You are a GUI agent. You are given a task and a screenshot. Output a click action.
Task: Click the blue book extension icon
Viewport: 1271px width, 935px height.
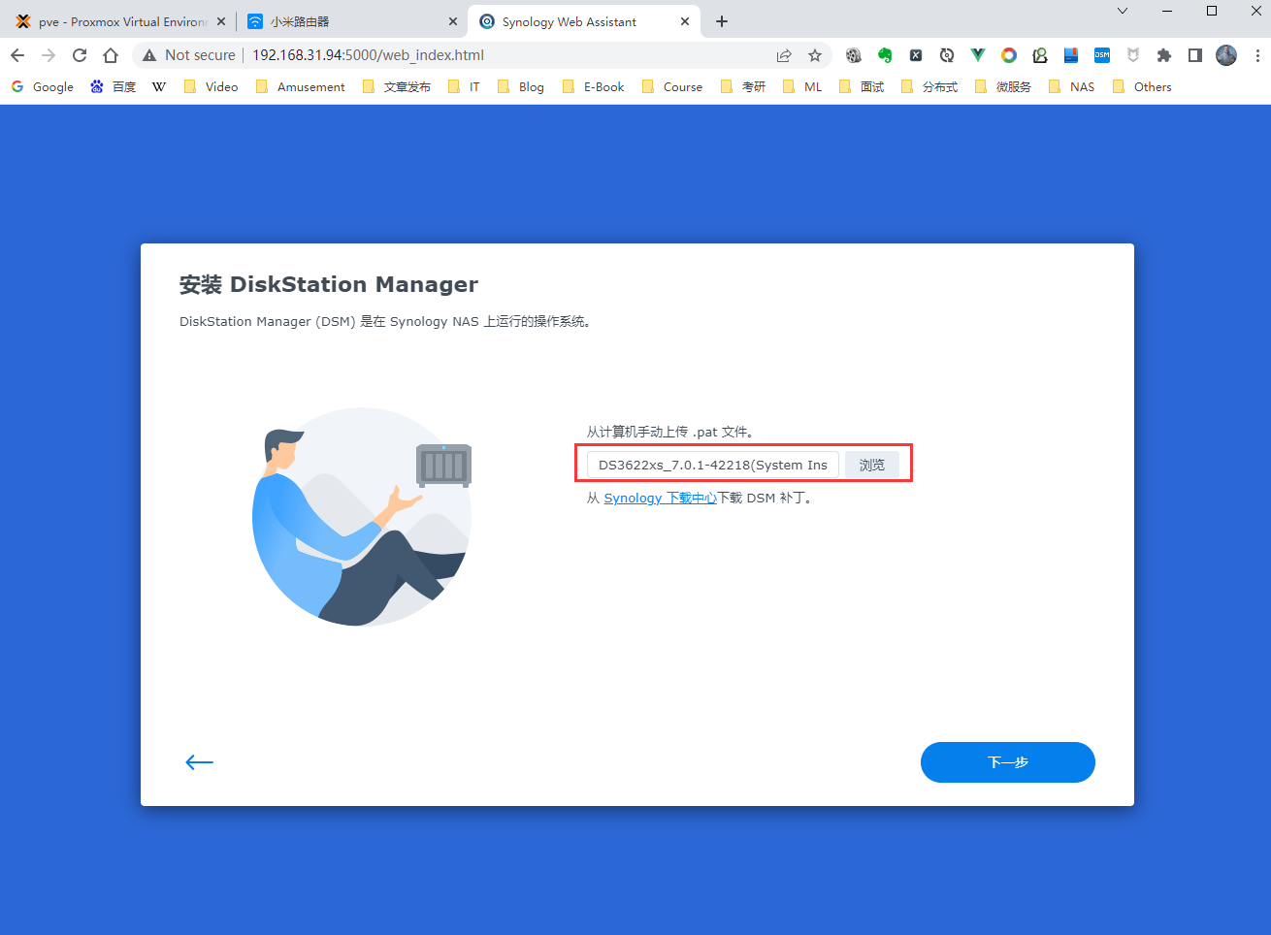[x=1071, y=55]
